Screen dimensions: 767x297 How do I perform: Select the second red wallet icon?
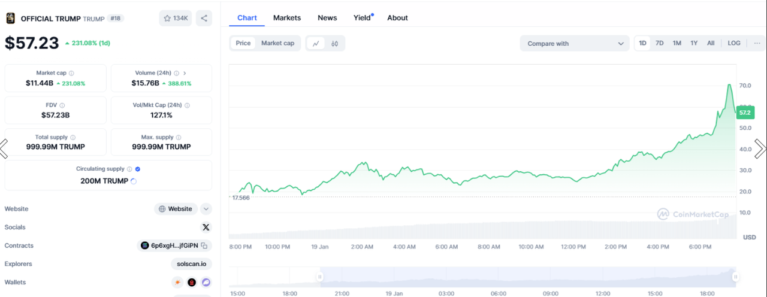point(192,282)
